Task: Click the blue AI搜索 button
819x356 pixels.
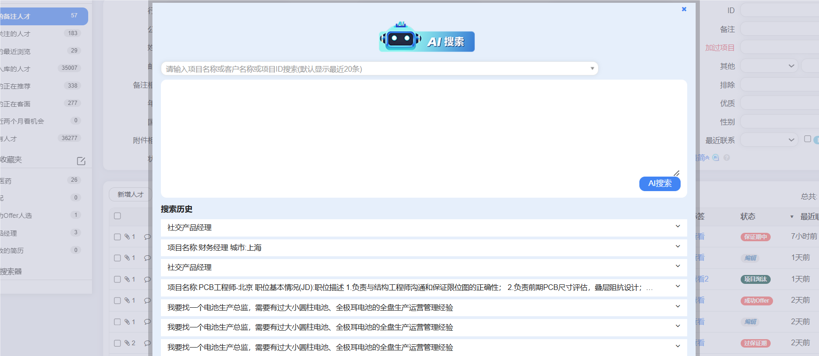Action: pyautogui.click(x=660, y=184)
